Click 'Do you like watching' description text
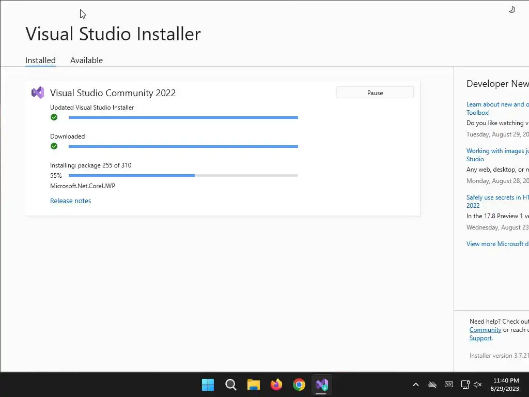The height and width of the screenshot is (397, 529). pos(497,123)
